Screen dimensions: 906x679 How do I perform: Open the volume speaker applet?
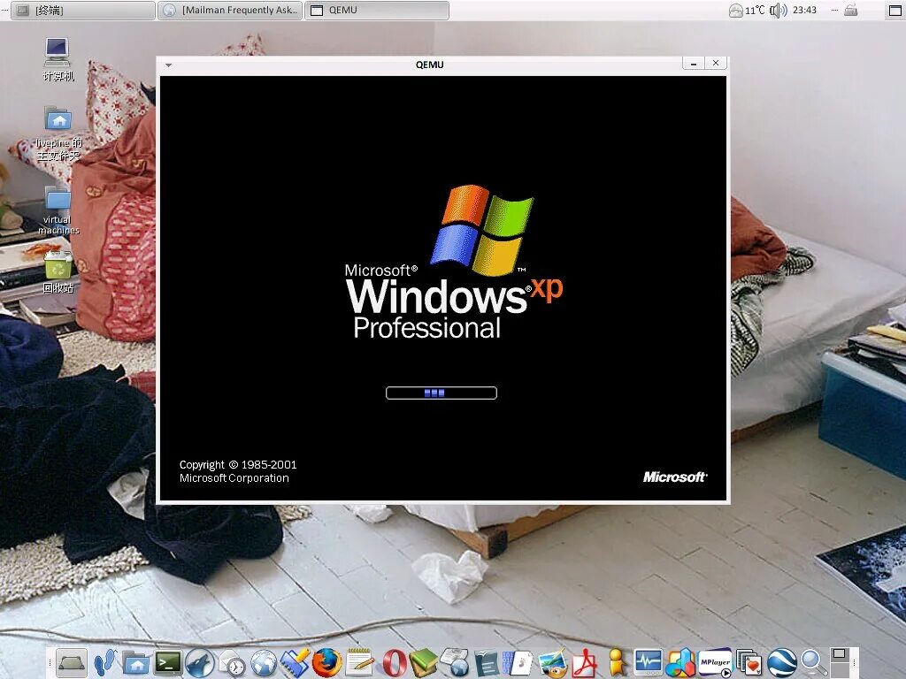[x=779, y=10]
